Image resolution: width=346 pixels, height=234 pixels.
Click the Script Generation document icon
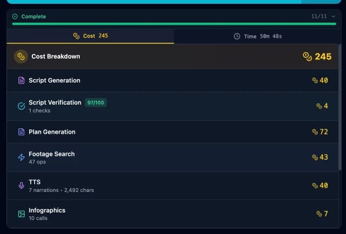click(21, 80)
